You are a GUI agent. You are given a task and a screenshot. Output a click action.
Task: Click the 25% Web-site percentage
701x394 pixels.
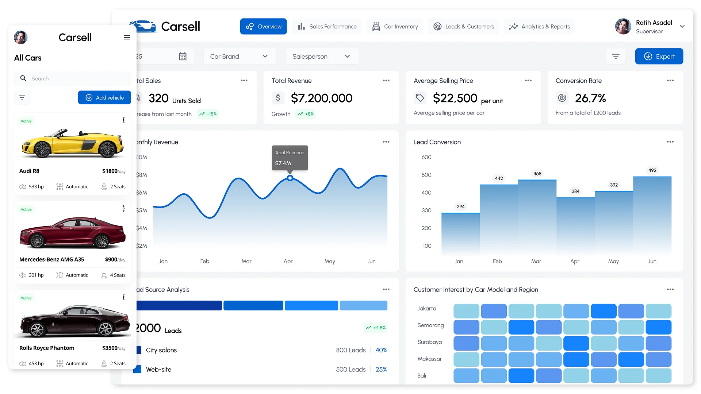pyautogui.click(x=381, y=369)
